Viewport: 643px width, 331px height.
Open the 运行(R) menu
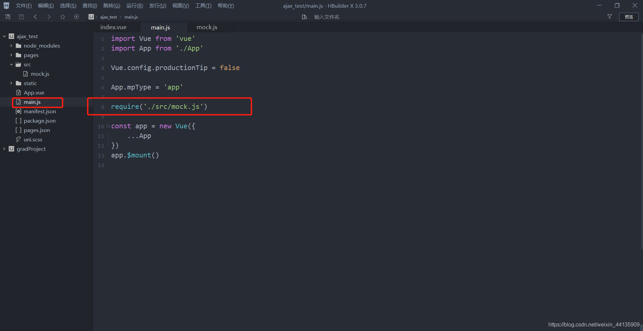pos(135,6)
